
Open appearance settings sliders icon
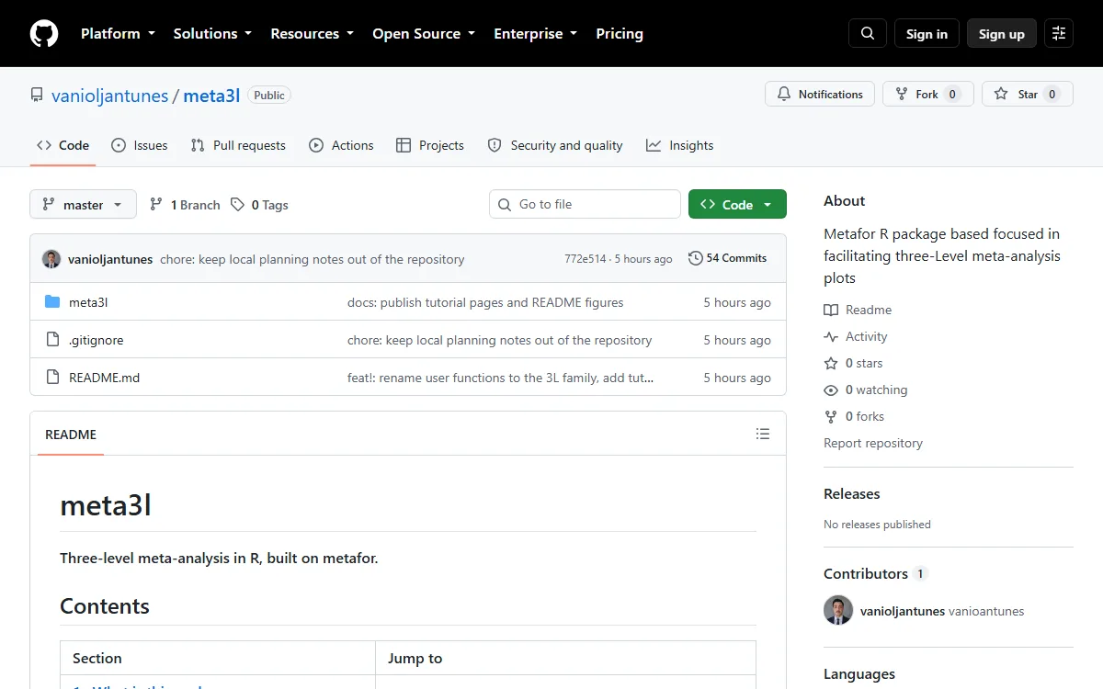point(1059,33)
